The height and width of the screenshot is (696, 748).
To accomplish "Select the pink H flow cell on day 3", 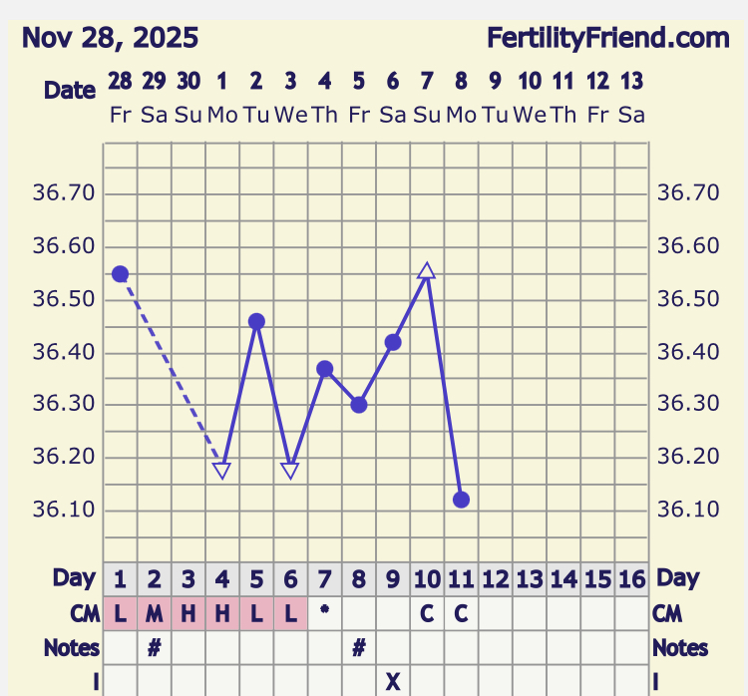I will (x=188, y=614).
